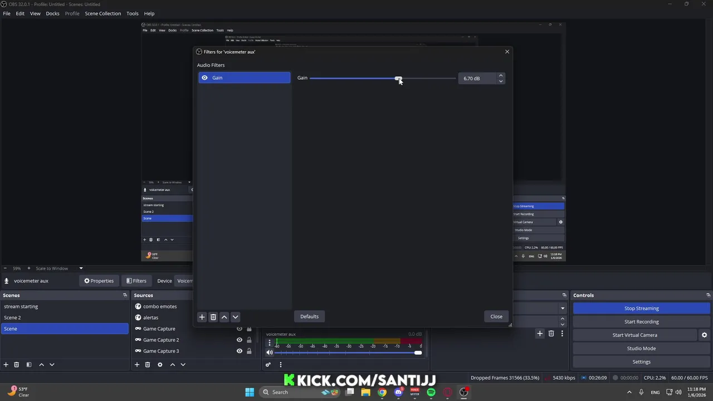Add a new audio filter with plus icon
The height and width of the screenshot is (401, 713).
202,317
